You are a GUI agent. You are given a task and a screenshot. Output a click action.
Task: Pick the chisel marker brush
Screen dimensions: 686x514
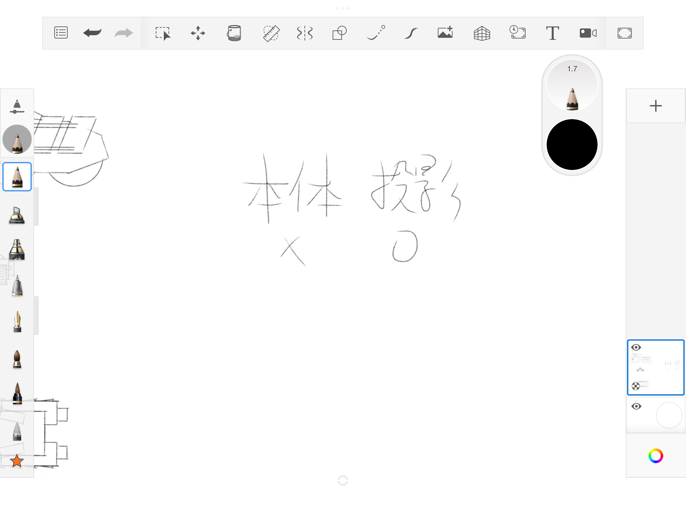click(x=17, y=215)
